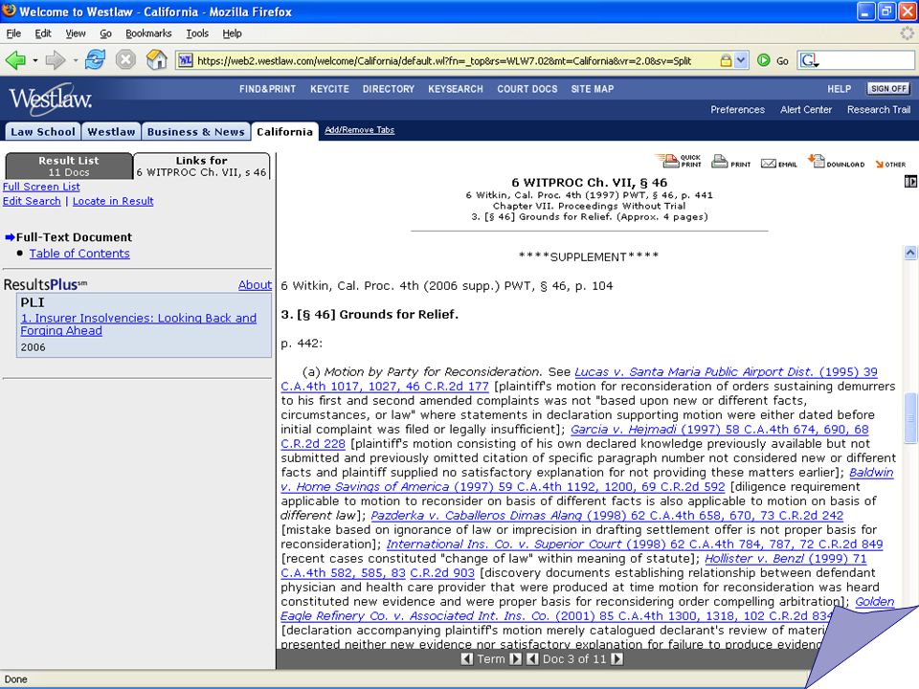Click the Email document icon
Screen dimensions: 919x689
[x=778, y=164]
